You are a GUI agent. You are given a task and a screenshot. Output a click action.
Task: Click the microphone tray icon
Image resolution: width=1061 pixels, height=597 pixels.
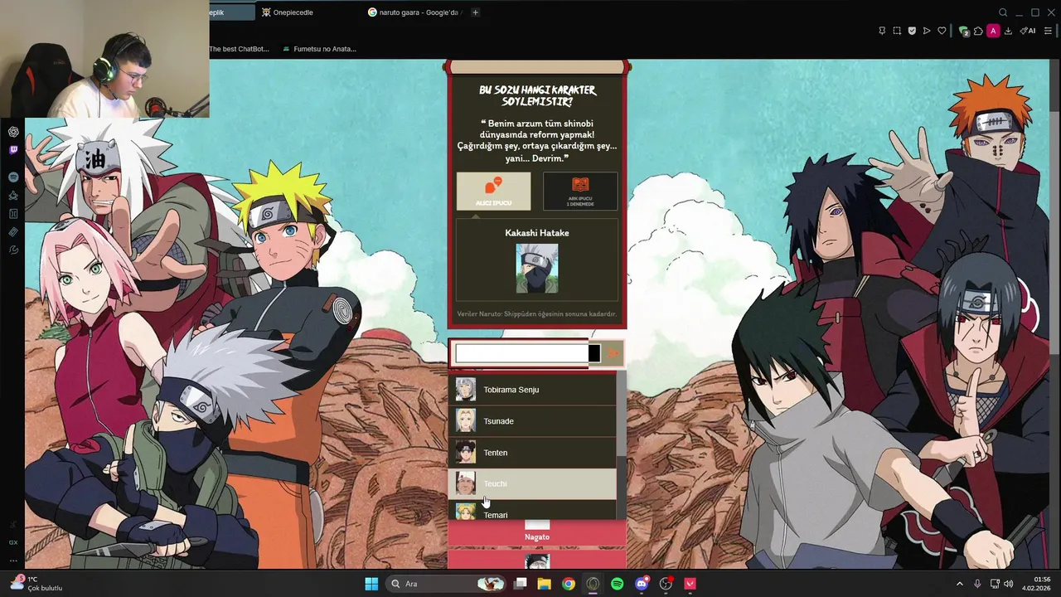pyautogui.click(x=978, y=584)
